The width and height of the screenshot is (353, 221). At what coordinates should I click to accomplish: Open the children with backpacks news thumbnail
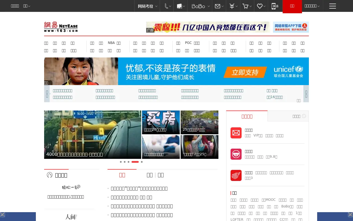click(199, 147)
